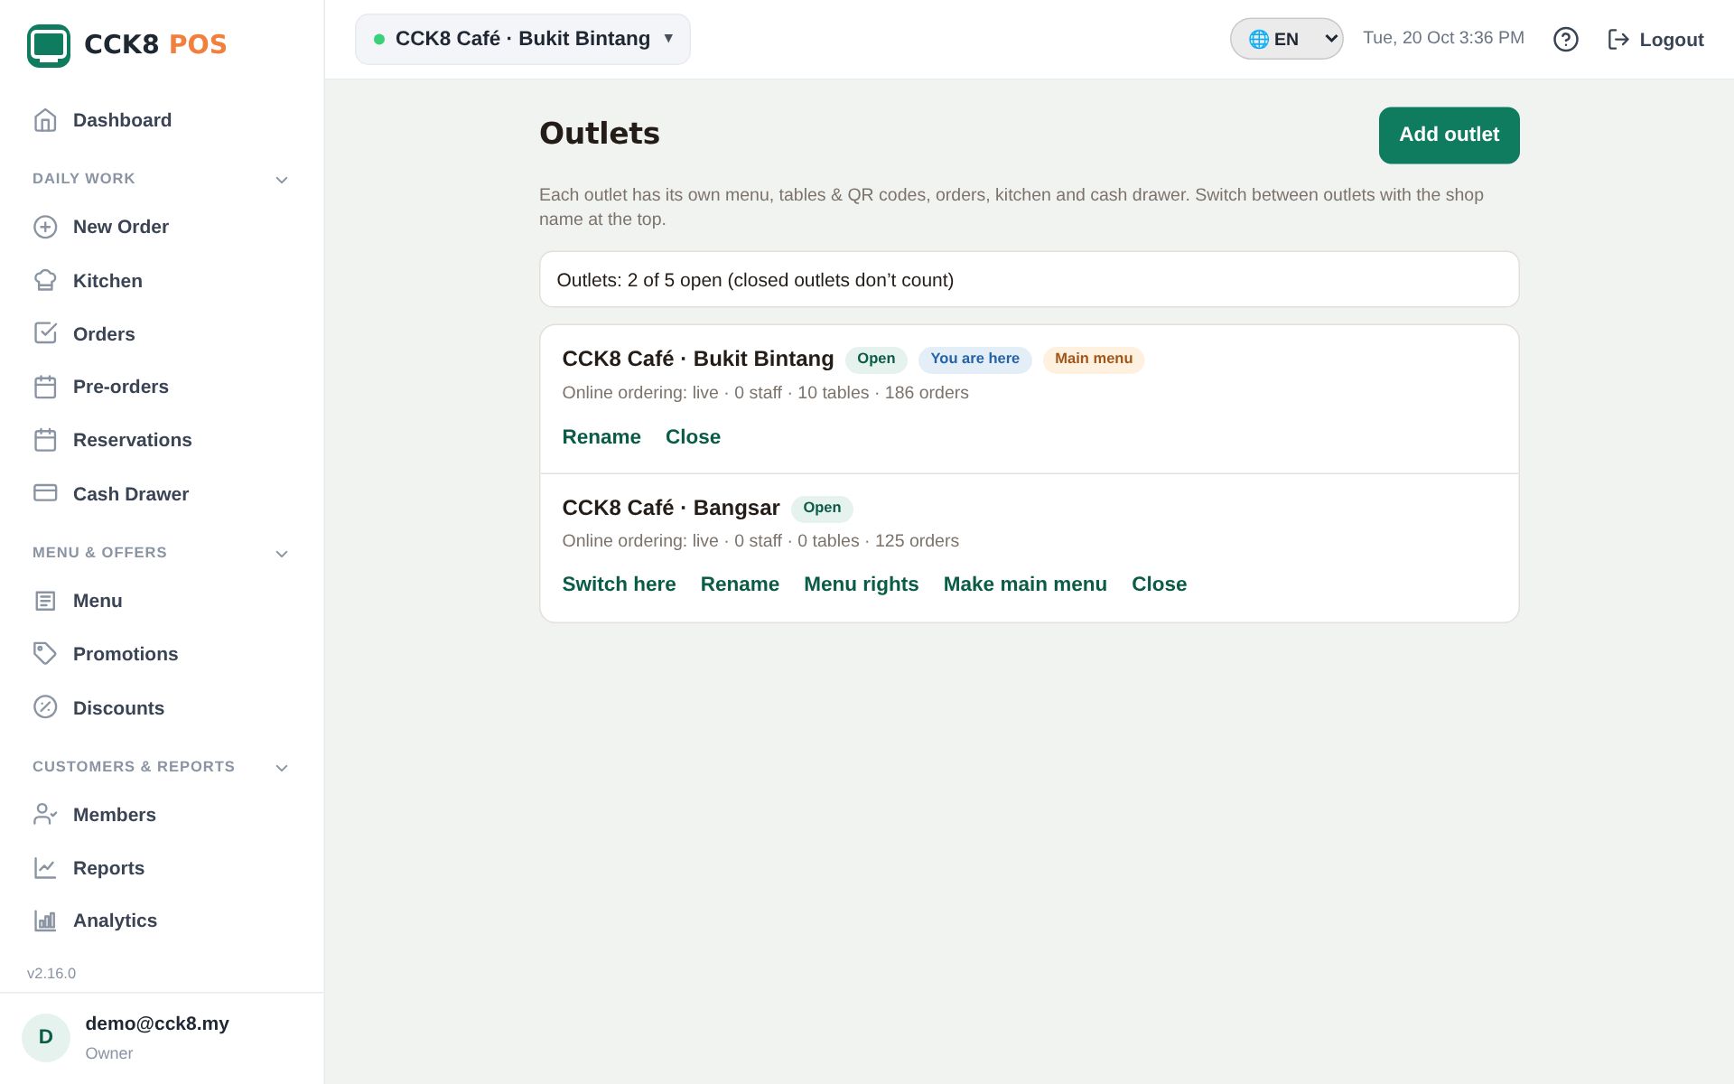The width and height of the screenshot is (1734, 1084).
Task: Open the EN language dropdown
Action: [1286, 39]
